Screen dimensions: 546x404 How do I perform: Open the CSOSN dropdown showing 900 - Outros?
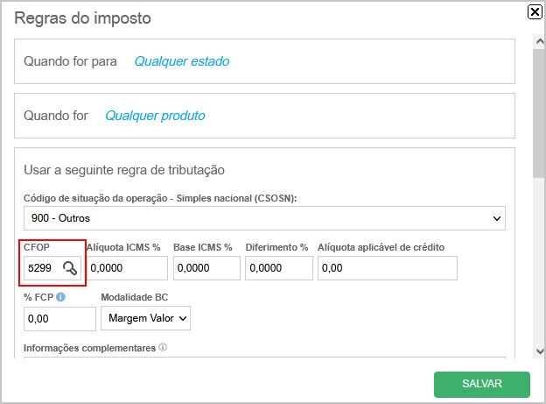click(x=264, y=218)
